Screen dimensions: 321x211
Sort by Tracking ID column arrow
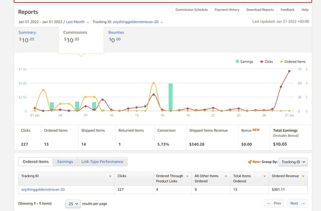coord(110,176)
